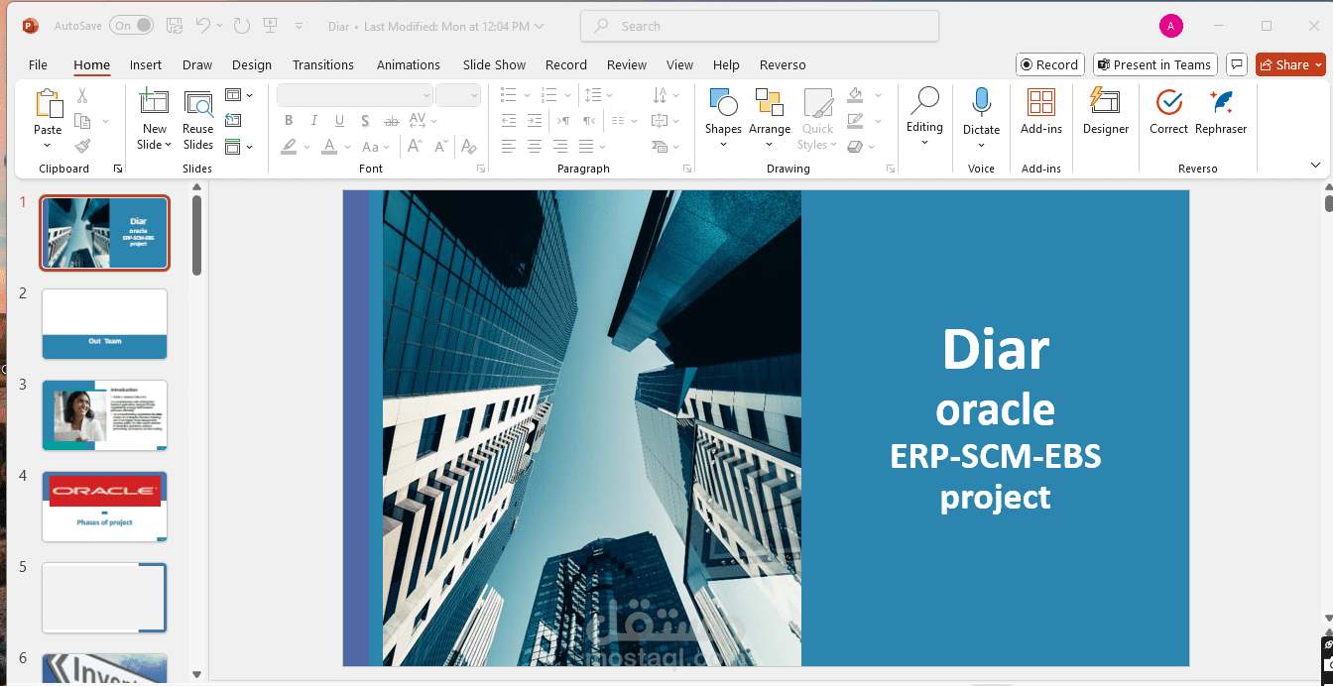The image size is (1333, 686).
Task: Click the Share button
Action: pos(1290,64)
